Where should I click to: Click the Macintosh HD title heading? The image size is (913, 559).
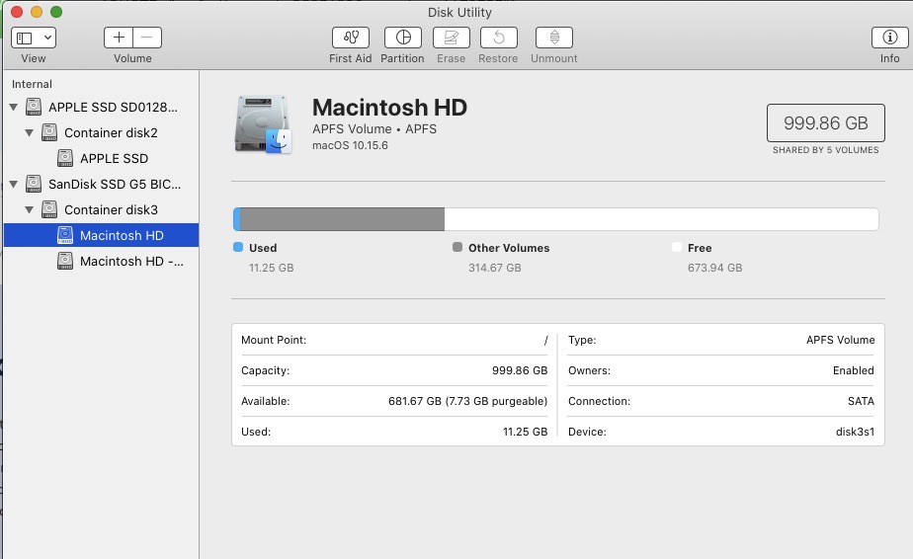point(389,108)
